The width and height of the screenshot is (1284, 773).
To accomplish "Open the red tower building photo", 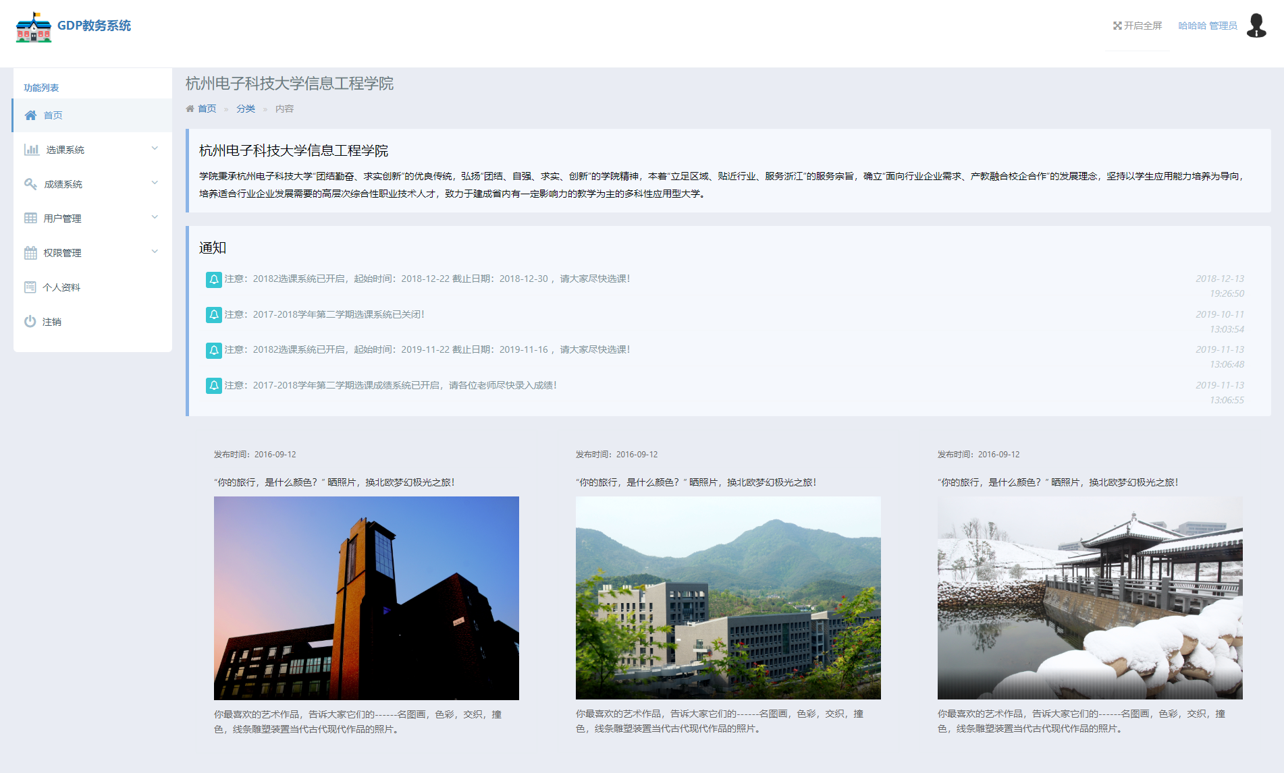I will (367, 598).
